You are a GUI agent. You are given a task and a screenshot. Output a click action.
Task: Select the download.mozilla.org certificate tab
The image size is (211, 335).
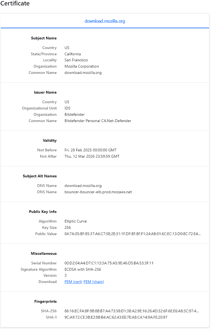105,21
